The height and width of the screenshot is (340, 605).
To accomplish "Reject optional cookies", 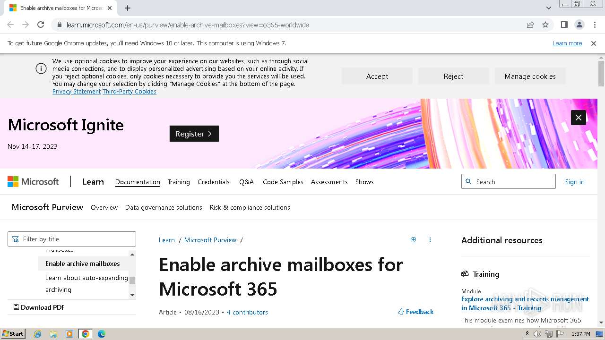I will 453,76.
